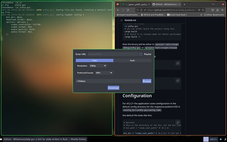Click the Configuration heading in the README
Screen dimensions: 227x142
coord(137,96)
